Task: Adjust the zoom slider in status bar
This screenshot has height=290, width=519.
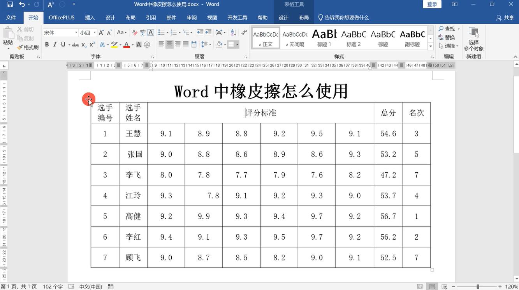Action: 478,286
